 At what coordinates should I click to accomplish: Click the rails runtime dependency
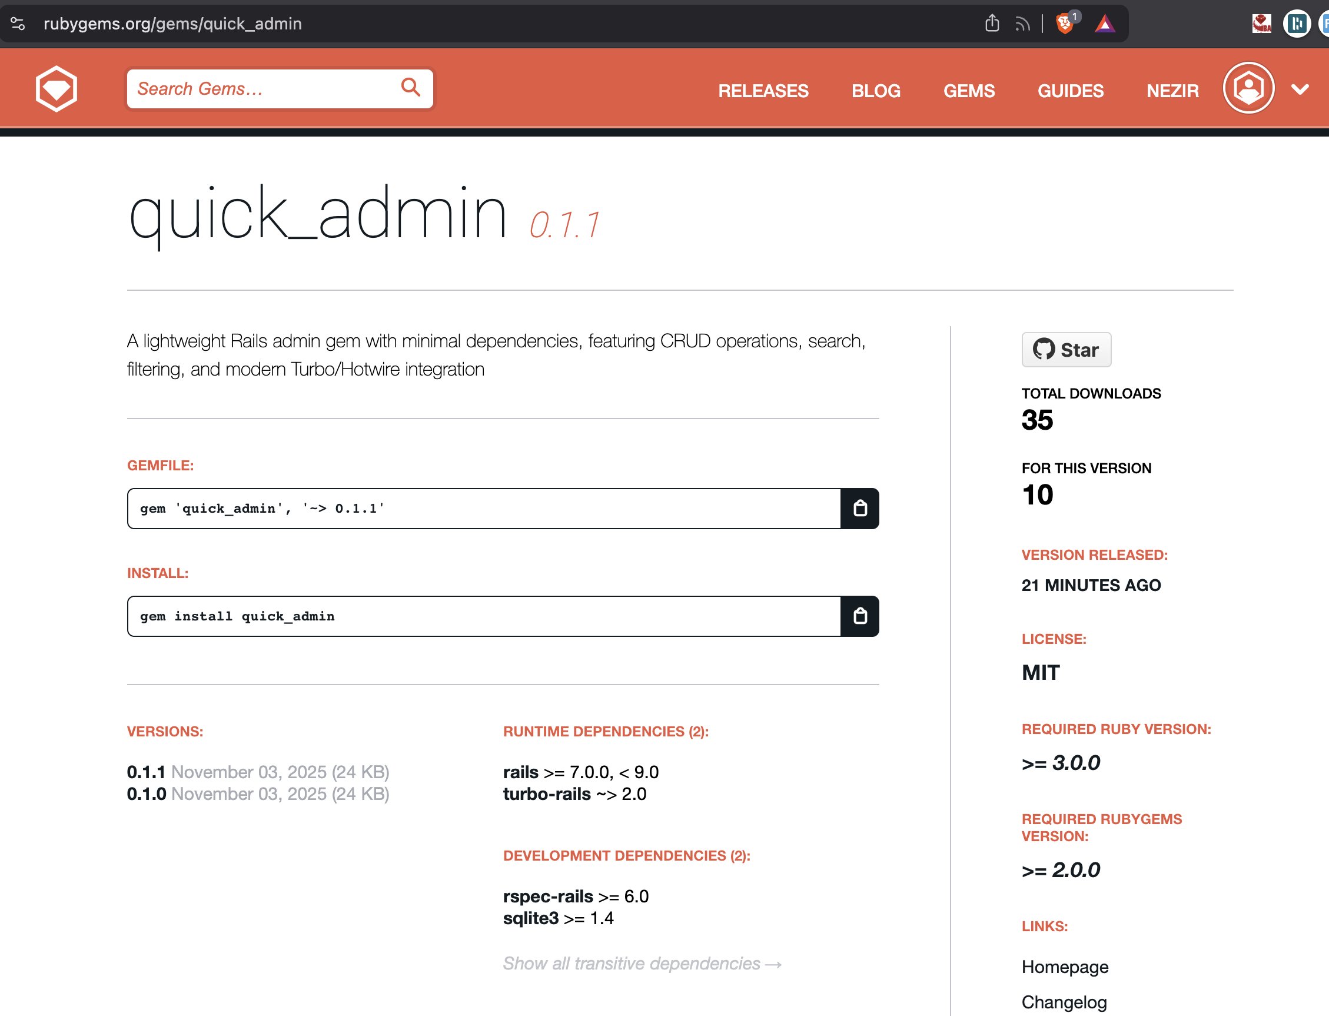(x=521, y=772)
